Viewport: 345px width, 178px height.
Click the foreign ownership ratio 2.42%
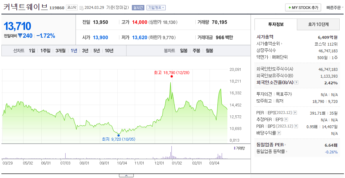pos(331,83)
